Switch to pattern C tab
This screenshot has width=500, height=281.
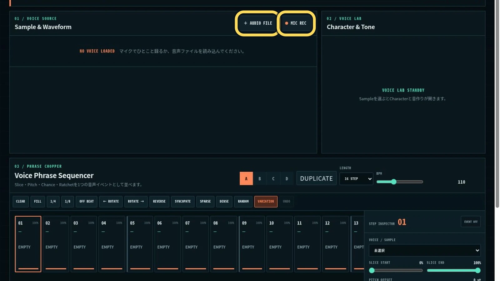pyautogui.click(x=273, y=179)
